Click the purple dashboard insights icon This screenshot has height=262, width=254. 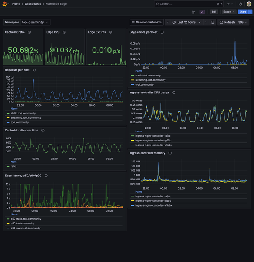coord(202,12)
